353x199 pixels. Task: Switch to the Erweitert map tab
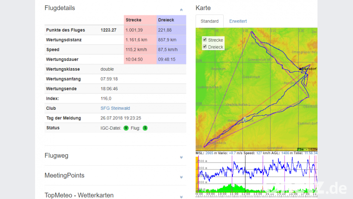(x=238, y=21)
